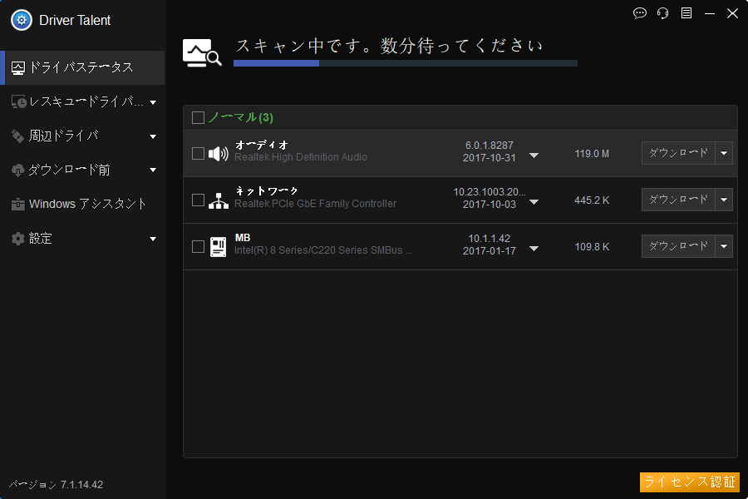The width and height of the screenshot is (748, 499).
Task: Expand the ダウンロード前 submenu arrow
Action: (153, 170)
